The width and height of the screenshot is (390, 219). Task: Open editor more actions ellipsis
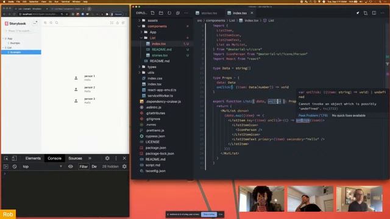[382, 13]
